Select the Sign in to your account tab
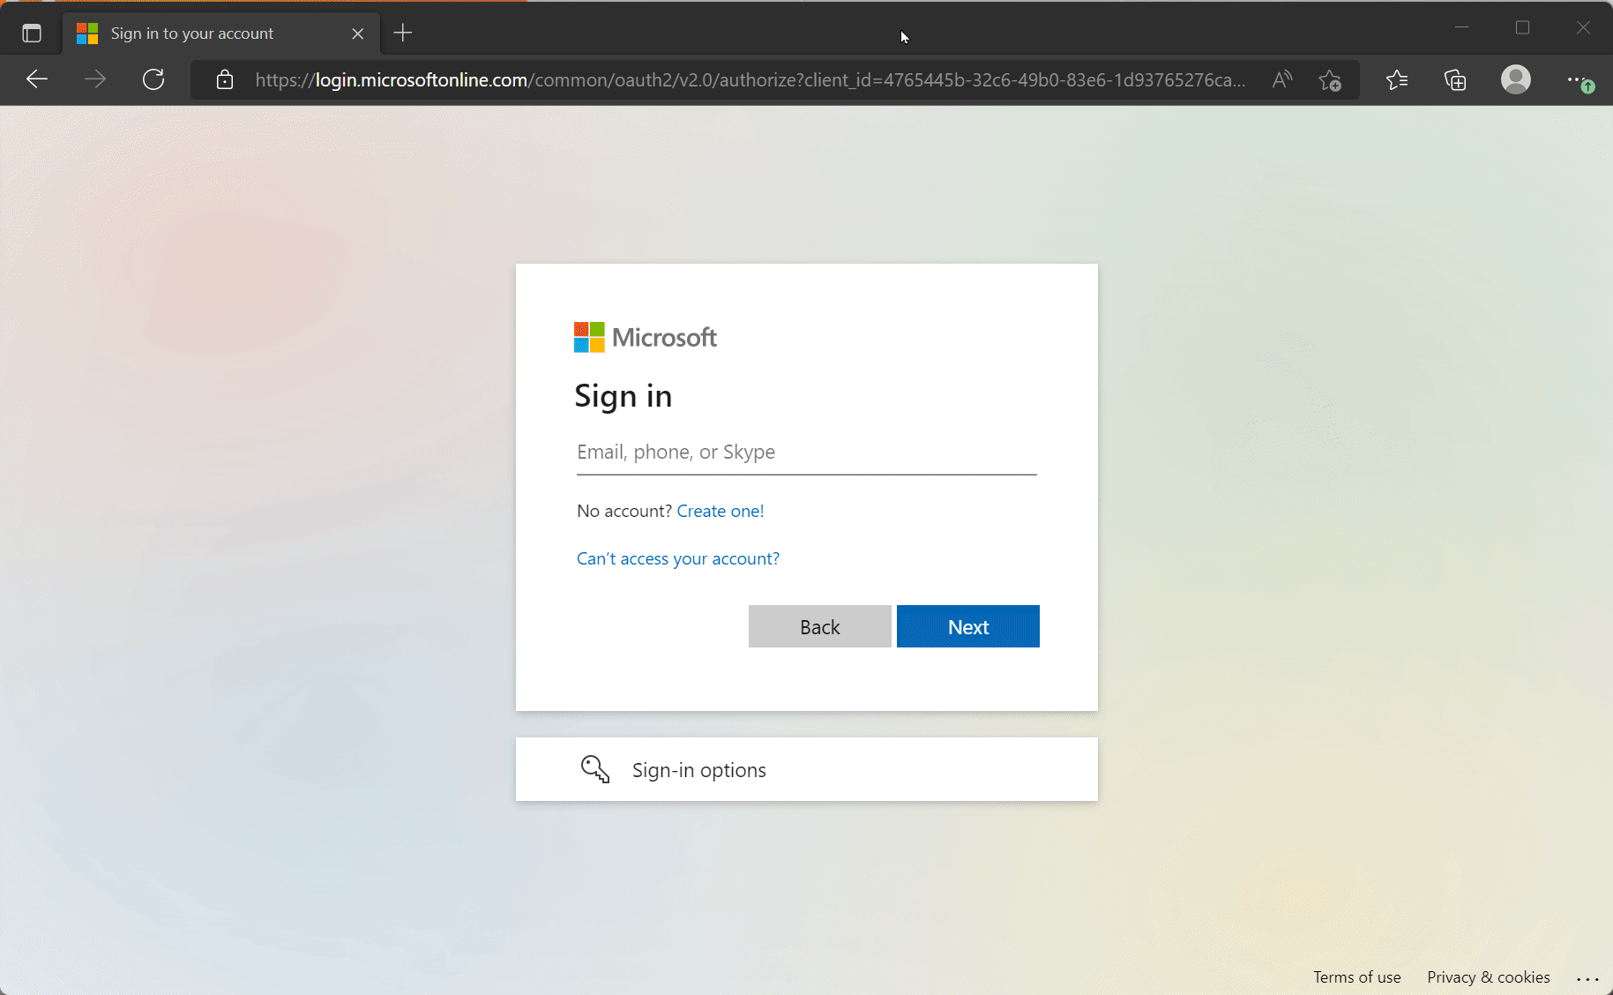The height and width of the screenshot is (995, 1613). tap(221, 34)
